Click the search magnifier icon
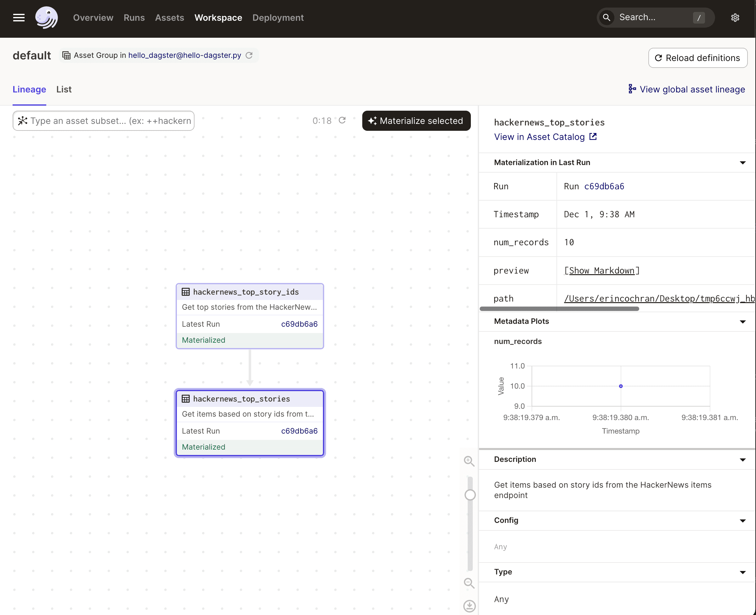 pyautogui.click(x=606, y=17)
